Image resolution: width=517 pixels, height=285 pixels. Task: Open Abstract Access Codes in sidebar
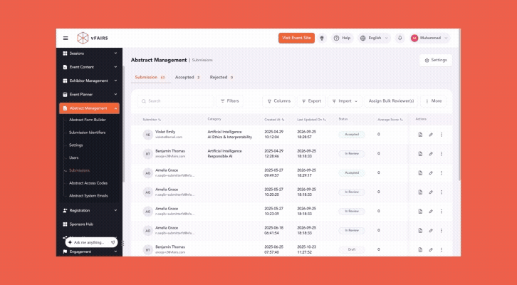[88, 183]
